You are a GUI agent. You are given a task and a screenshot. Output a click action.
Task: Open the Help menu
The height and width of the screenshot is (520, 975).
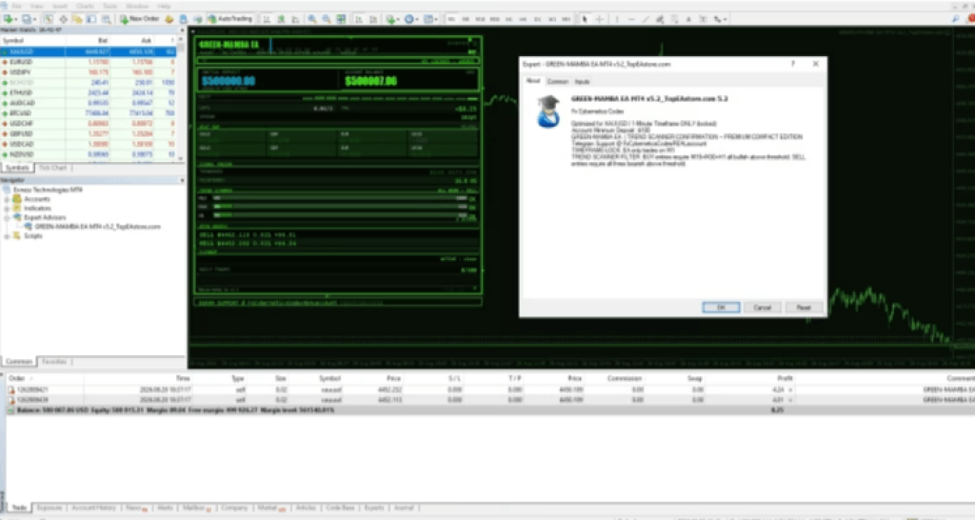click(164, 7)
